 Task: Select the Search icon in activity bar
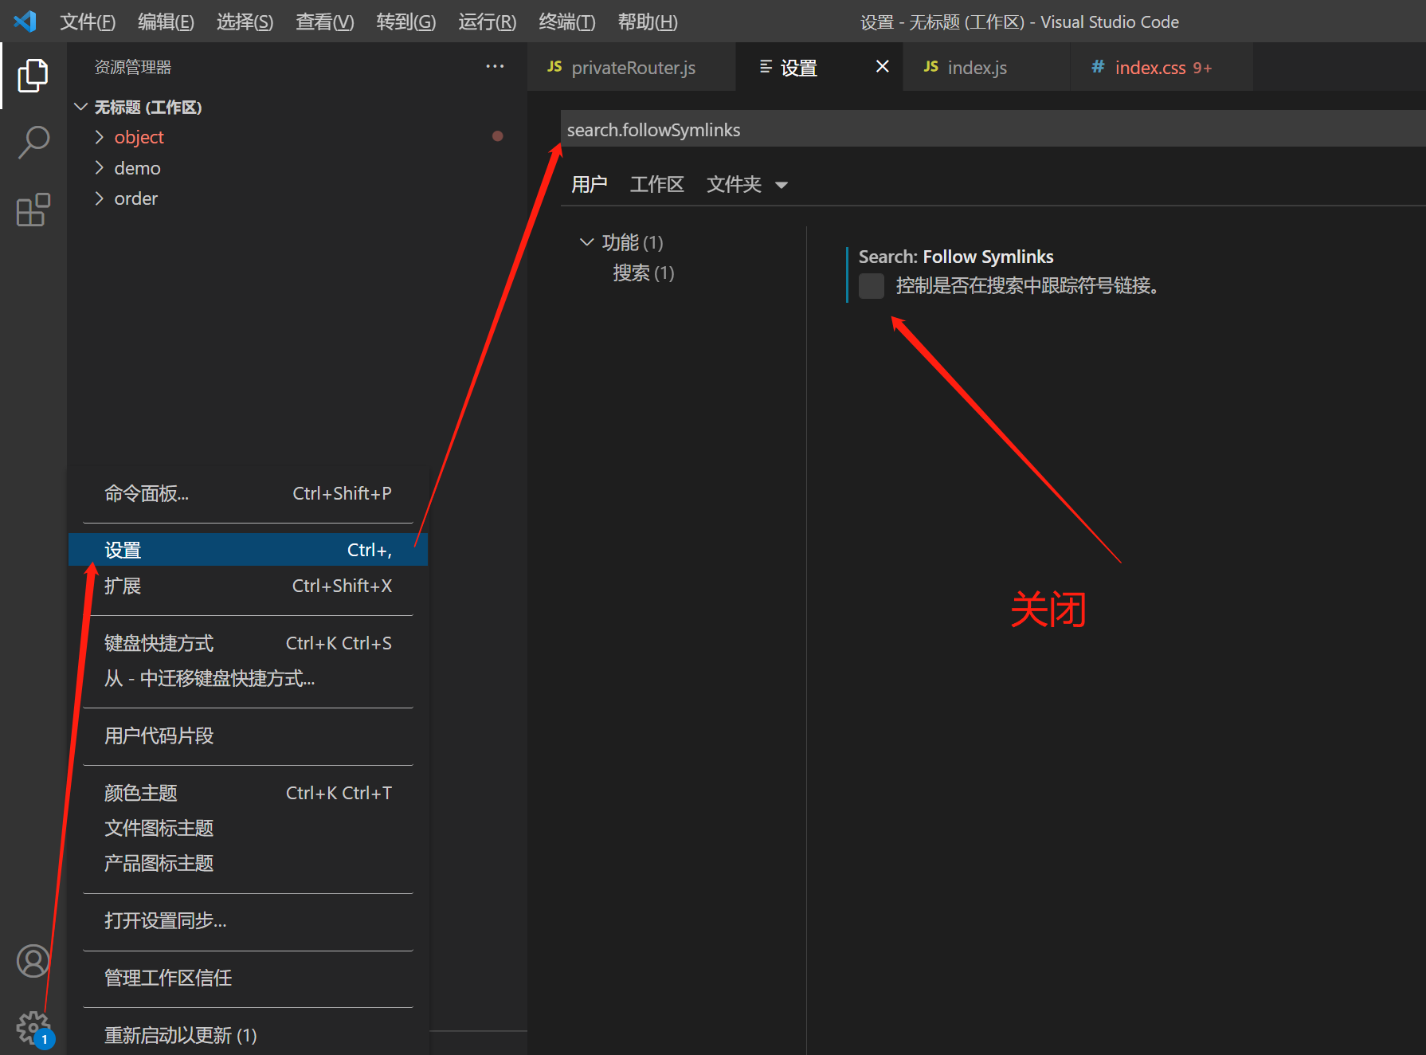point(32,141)
